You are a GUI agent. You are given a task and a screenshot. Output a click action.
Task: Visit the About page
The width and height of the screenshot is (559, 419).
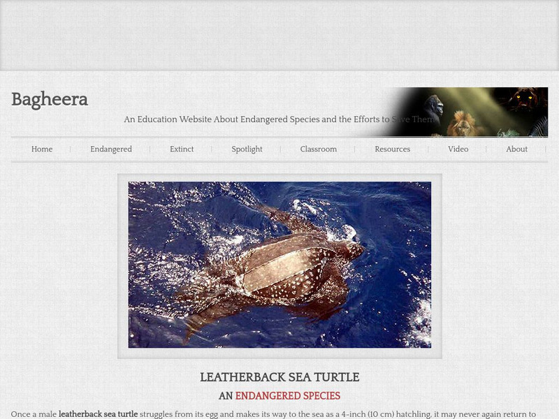[516, 149]
